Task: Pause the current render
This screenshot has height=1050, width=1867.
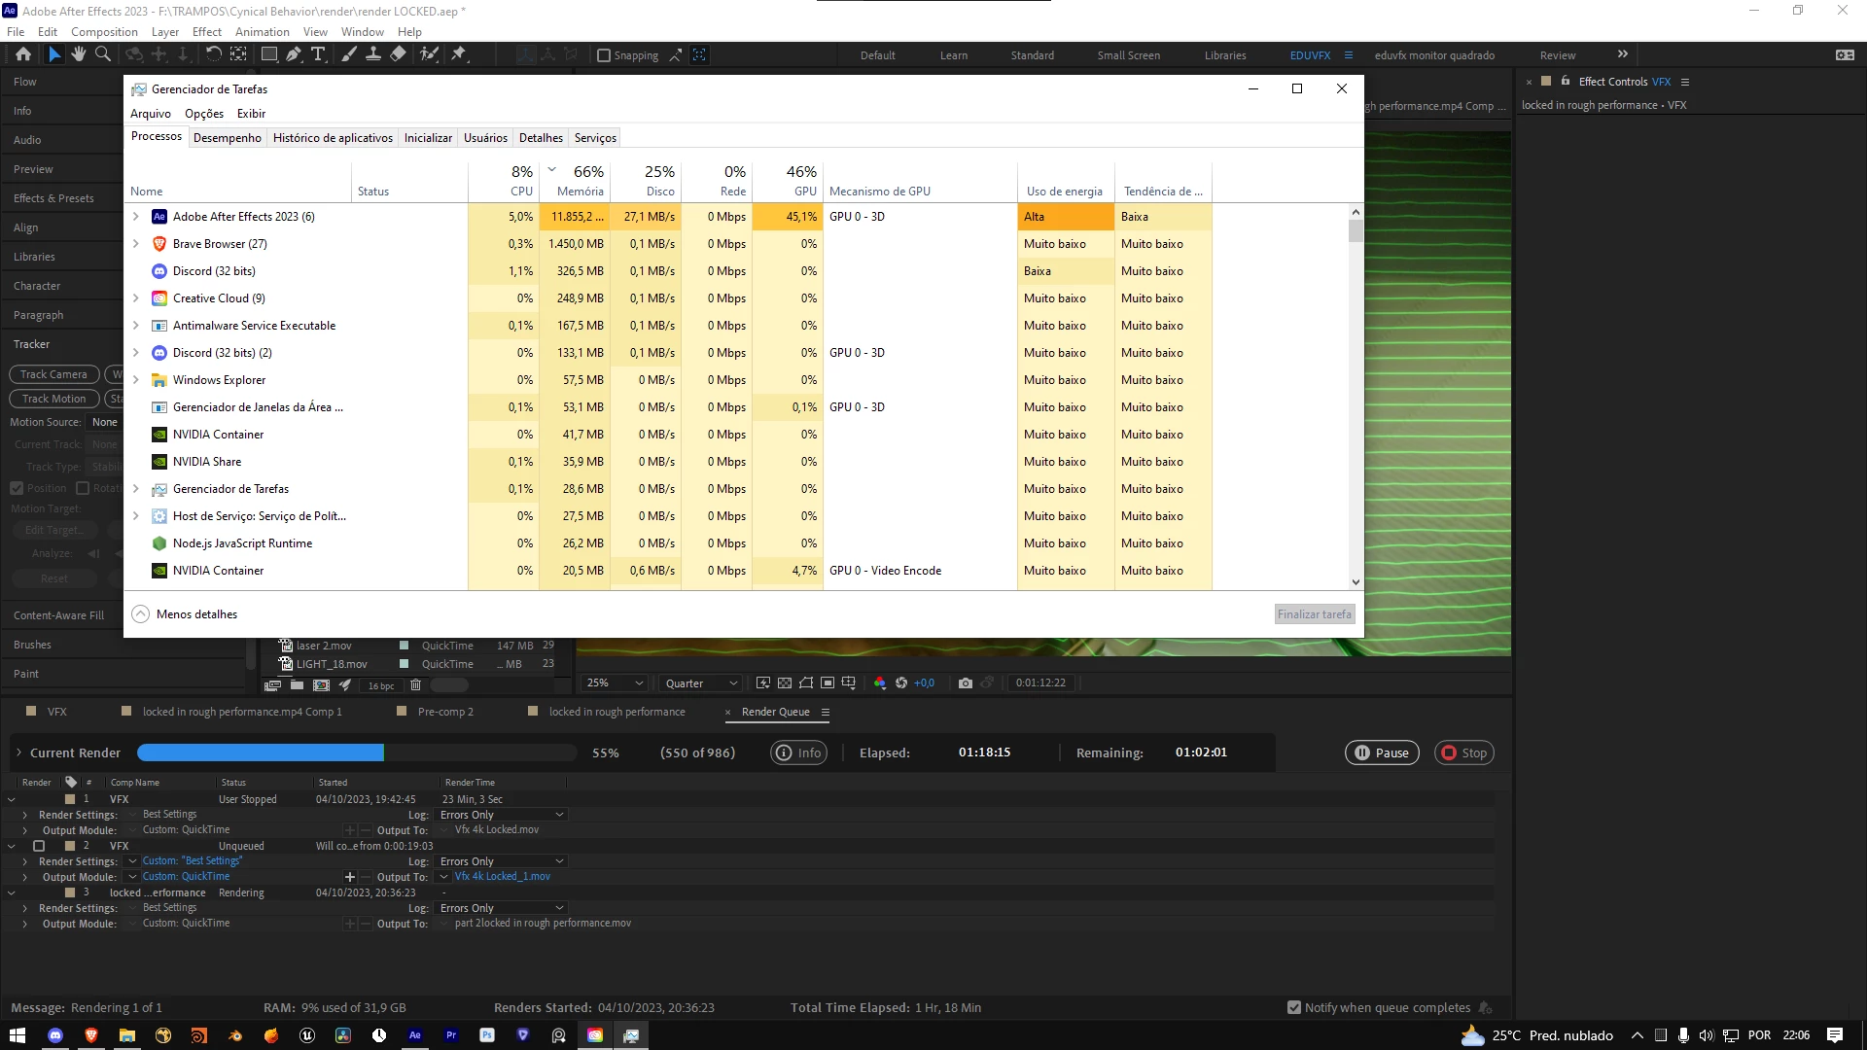Action: coord(1382,752)
